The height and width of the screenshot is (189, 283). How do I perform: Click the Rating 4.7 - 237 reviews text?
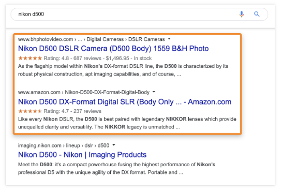(x=72, y=111)
